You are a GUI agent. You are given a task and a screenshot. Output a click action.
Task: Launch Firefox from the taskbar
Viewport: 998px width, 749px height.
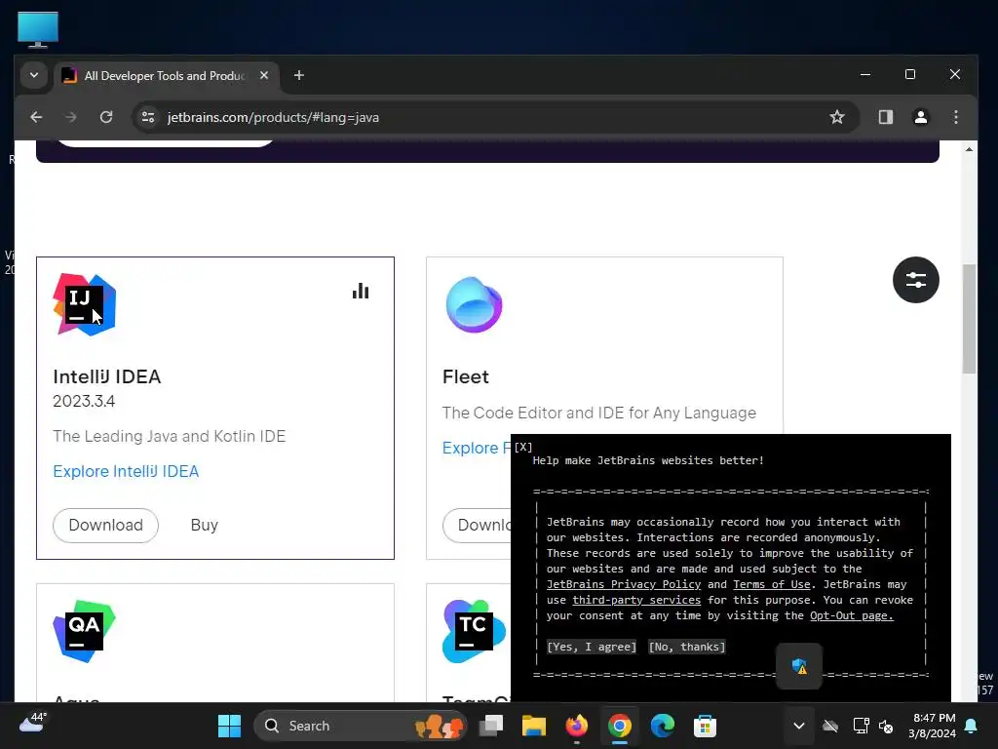577,726
